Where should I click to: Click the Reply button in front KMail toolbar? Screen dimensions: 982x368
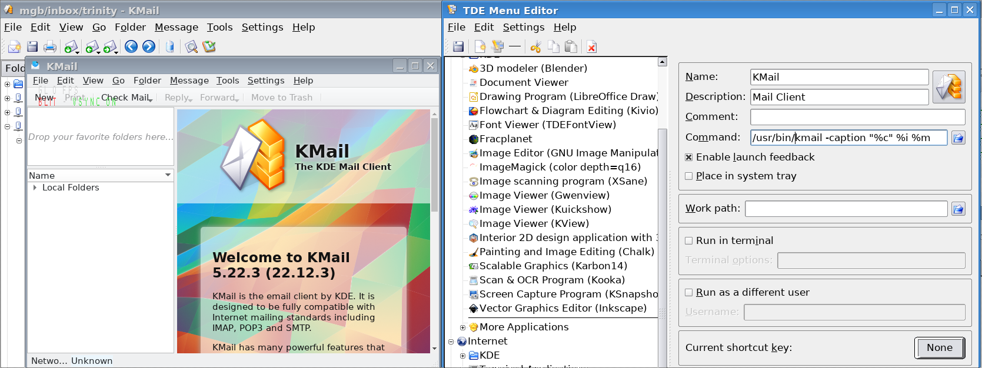coord(177,98)
